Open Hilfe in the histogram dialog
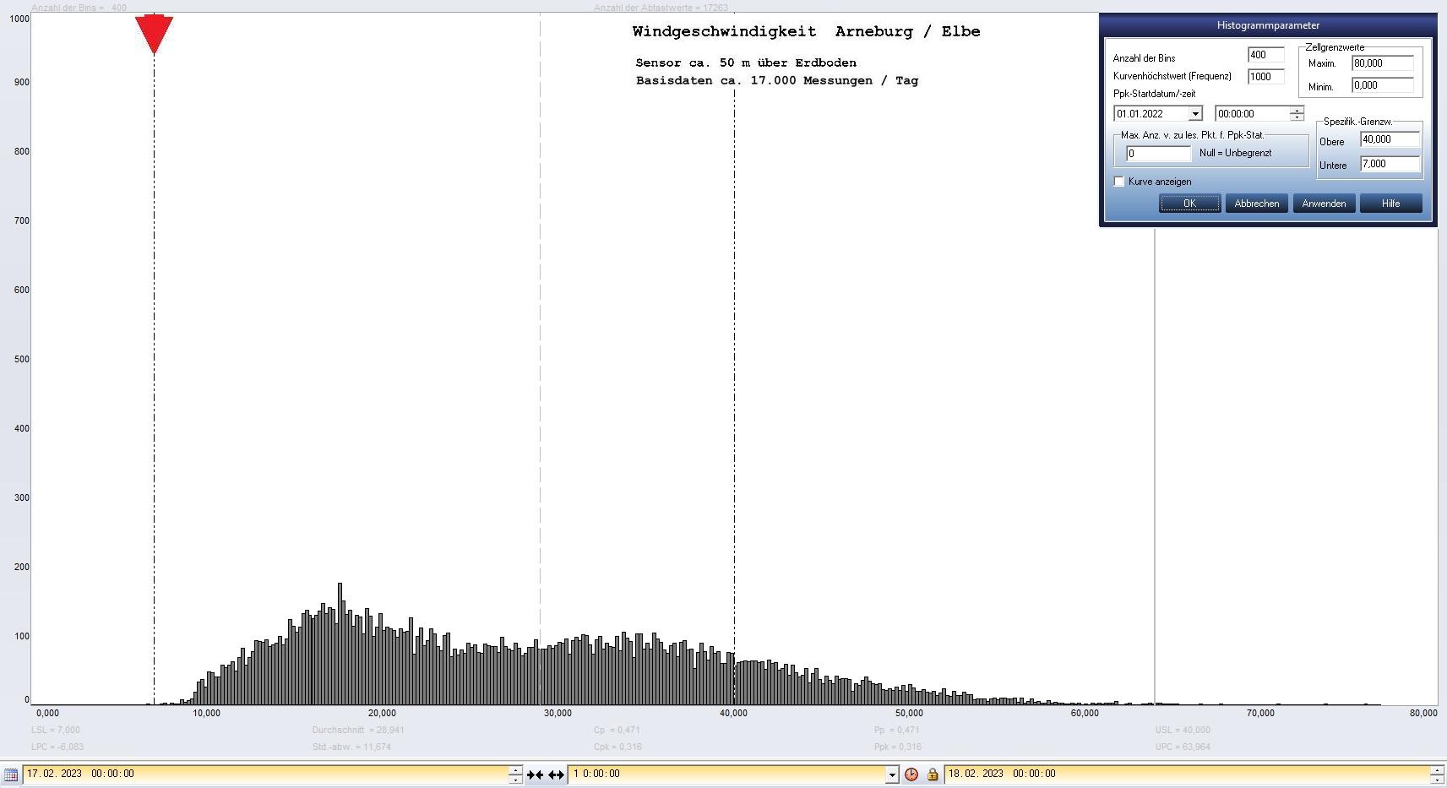Image resolution: width=1447 pixels, height=788 pixels. (x=1390, y=204)
